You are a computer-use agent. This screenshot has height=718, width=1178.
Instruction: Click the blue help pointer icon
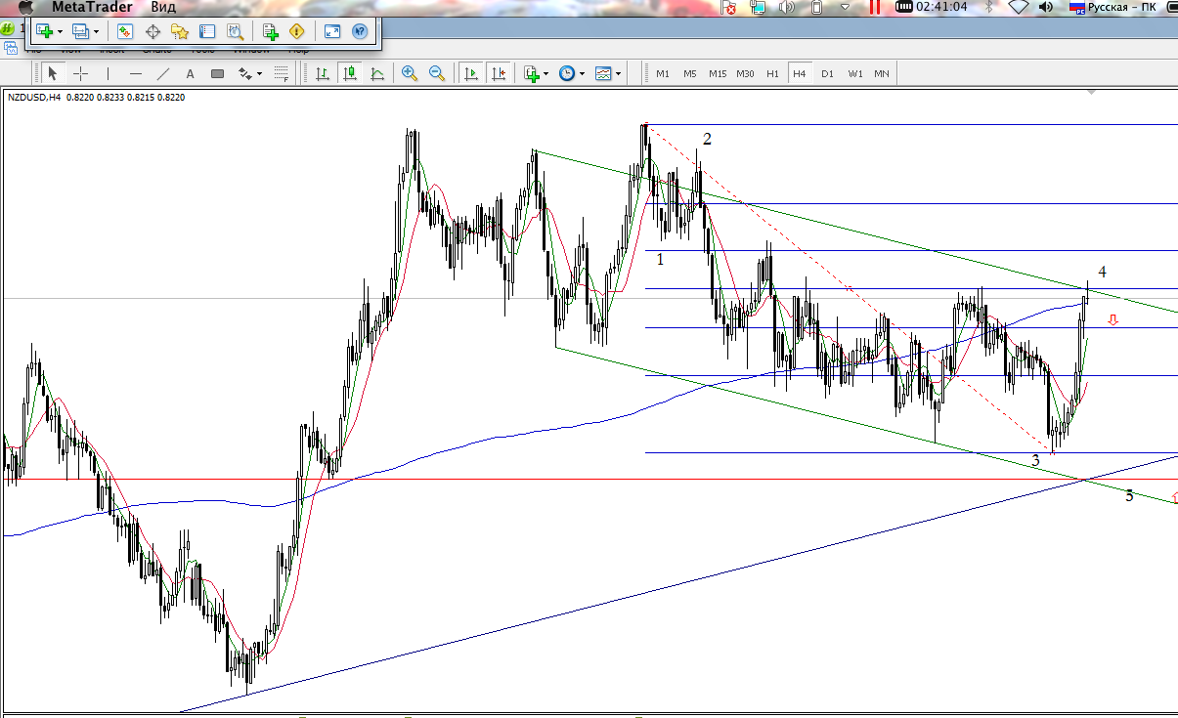pos(359,31)
